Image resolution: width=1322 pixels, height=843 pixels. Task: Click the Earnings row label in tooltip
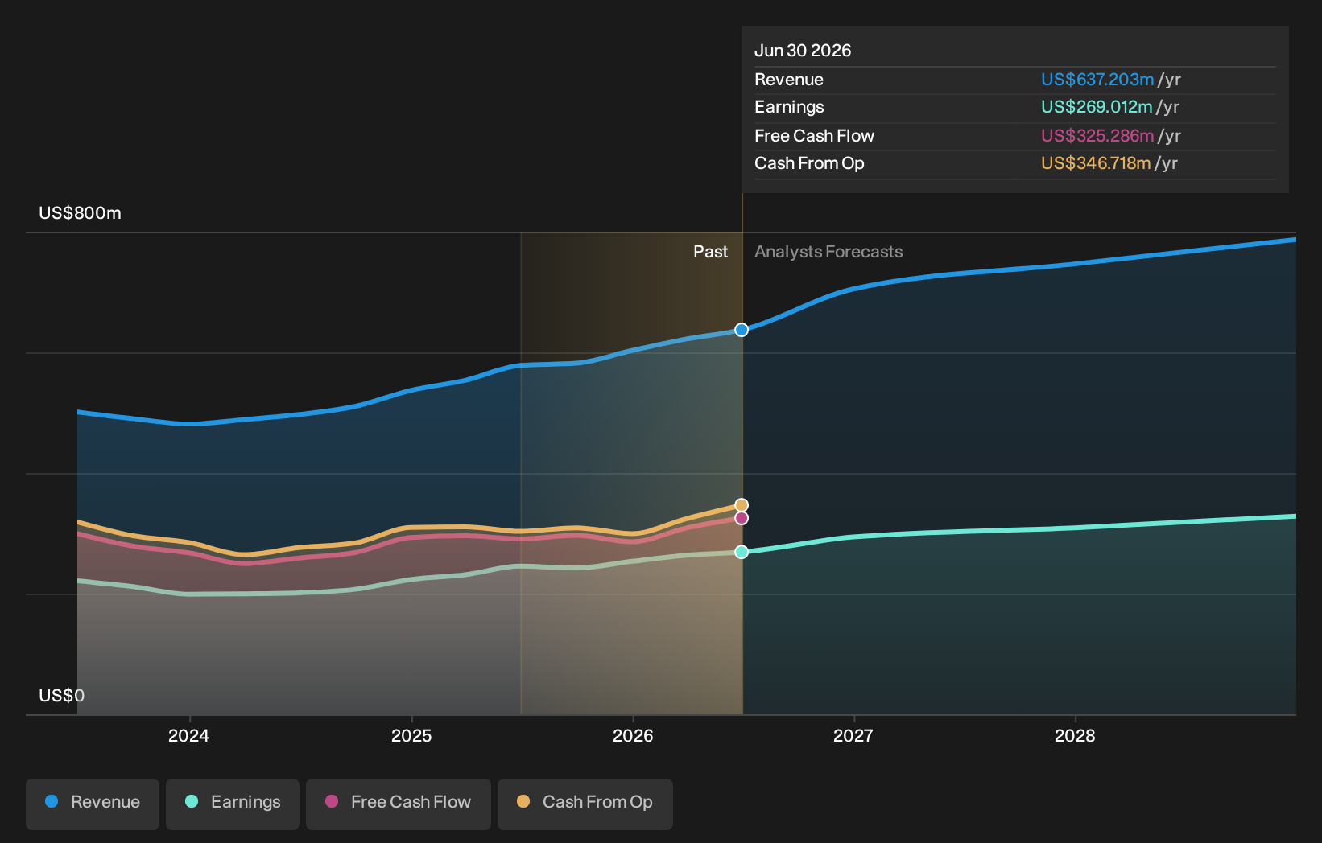point(789,107)
